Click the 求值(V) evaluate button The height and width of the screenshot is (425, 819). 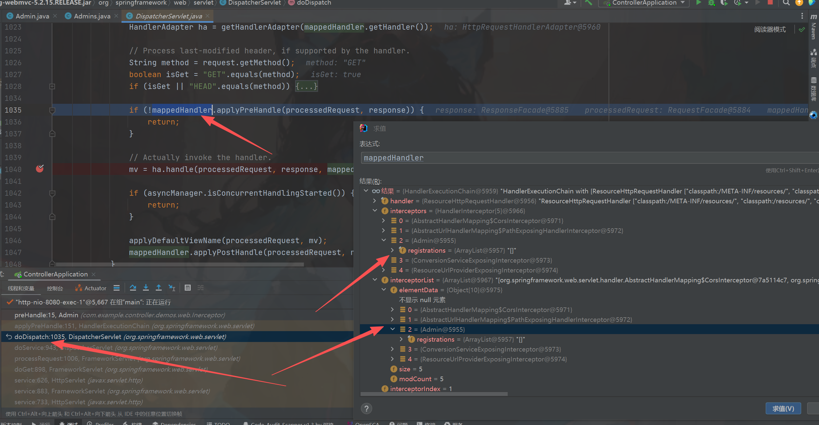click(x=783, y=409)
